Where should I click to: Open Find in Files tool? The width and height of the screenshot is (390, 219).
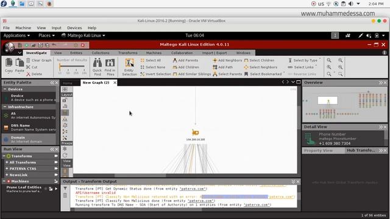pyautogui.click(x=110, y=67)
